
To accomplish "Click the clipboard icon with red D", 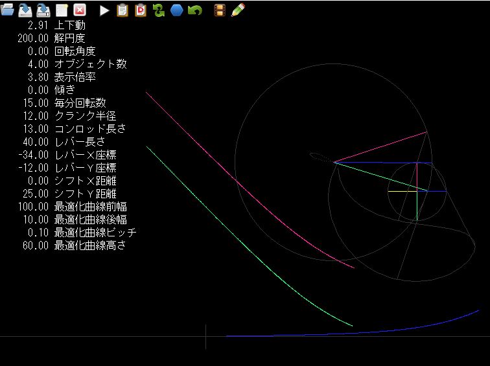I will pos(141,10).
